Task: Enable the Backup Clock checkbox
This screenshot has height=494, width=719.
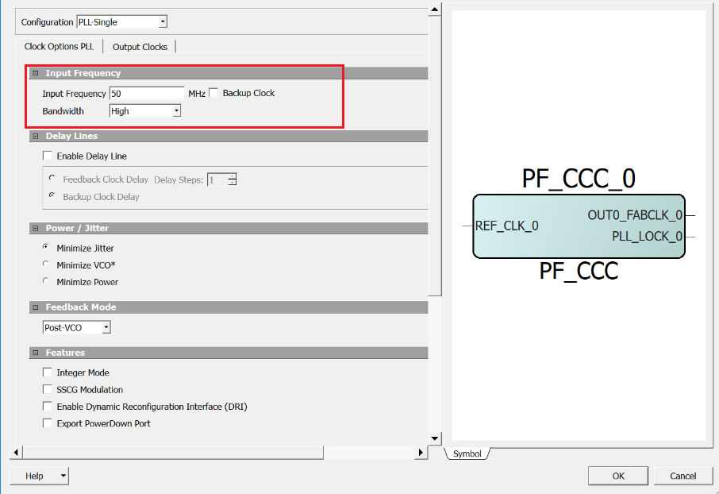Action: pyautogui.click(x=213, y=94)
